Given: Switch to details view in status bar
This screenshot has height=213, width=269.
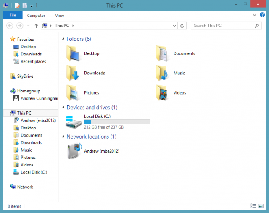Looking at the screenshot, I should [x=253, y=205].
